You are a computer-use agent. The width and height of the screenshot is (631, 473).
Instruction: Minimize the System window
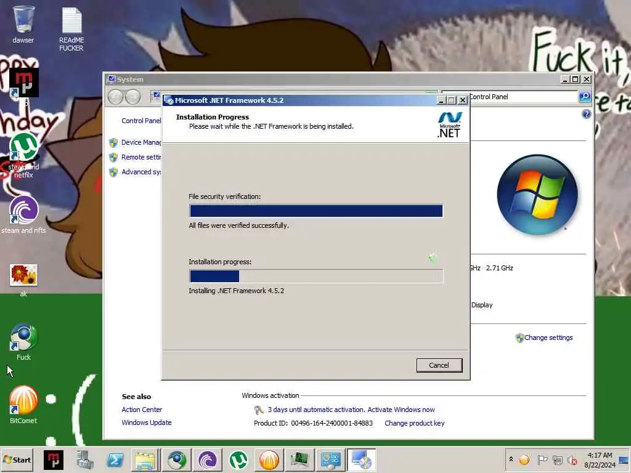pos(565,79)
